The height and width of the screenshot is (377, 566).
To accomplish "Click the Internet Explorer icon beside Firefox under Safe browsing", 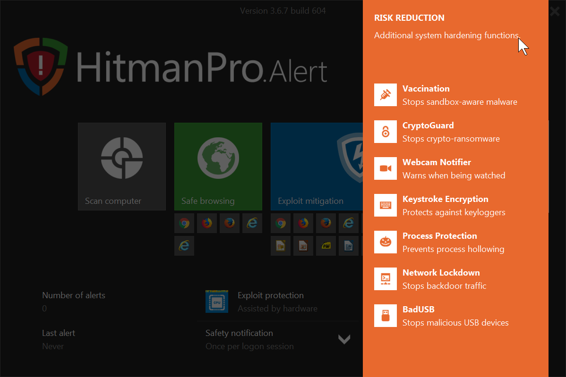I will tap(252, 223).
